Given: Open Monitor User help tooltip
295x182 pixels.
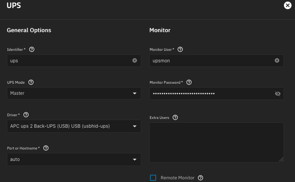Looking at the screenshot, I should pos(180,49).
